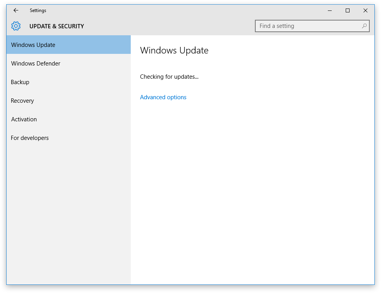Open the Windows Defender section
Image resolution: width=381 pixels, height=293 pixels.
coord(35,63)
